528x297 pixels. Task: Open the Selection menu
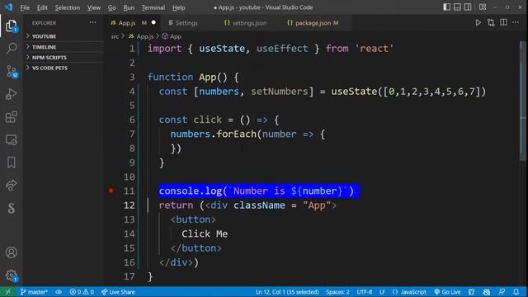pyautogui.click(x=68, y=7)
